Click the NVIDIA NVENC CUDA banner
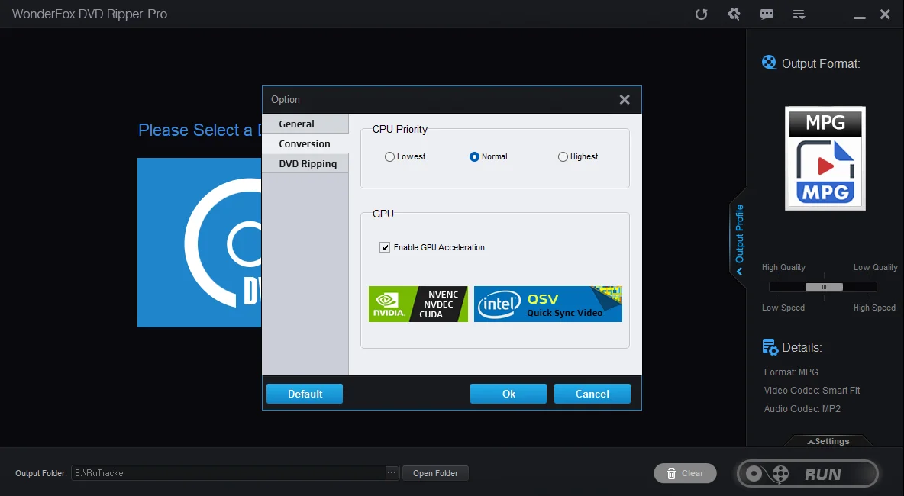Screen dimensions: 904x496 coord(418,304)
